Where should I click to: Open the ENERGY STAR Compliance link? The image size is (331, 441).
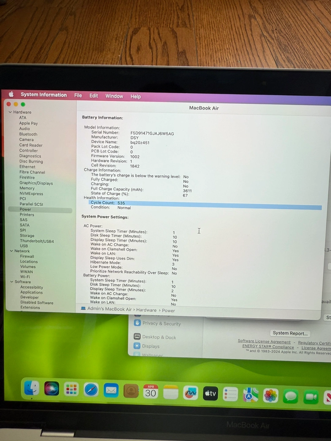tap(268, 347)
